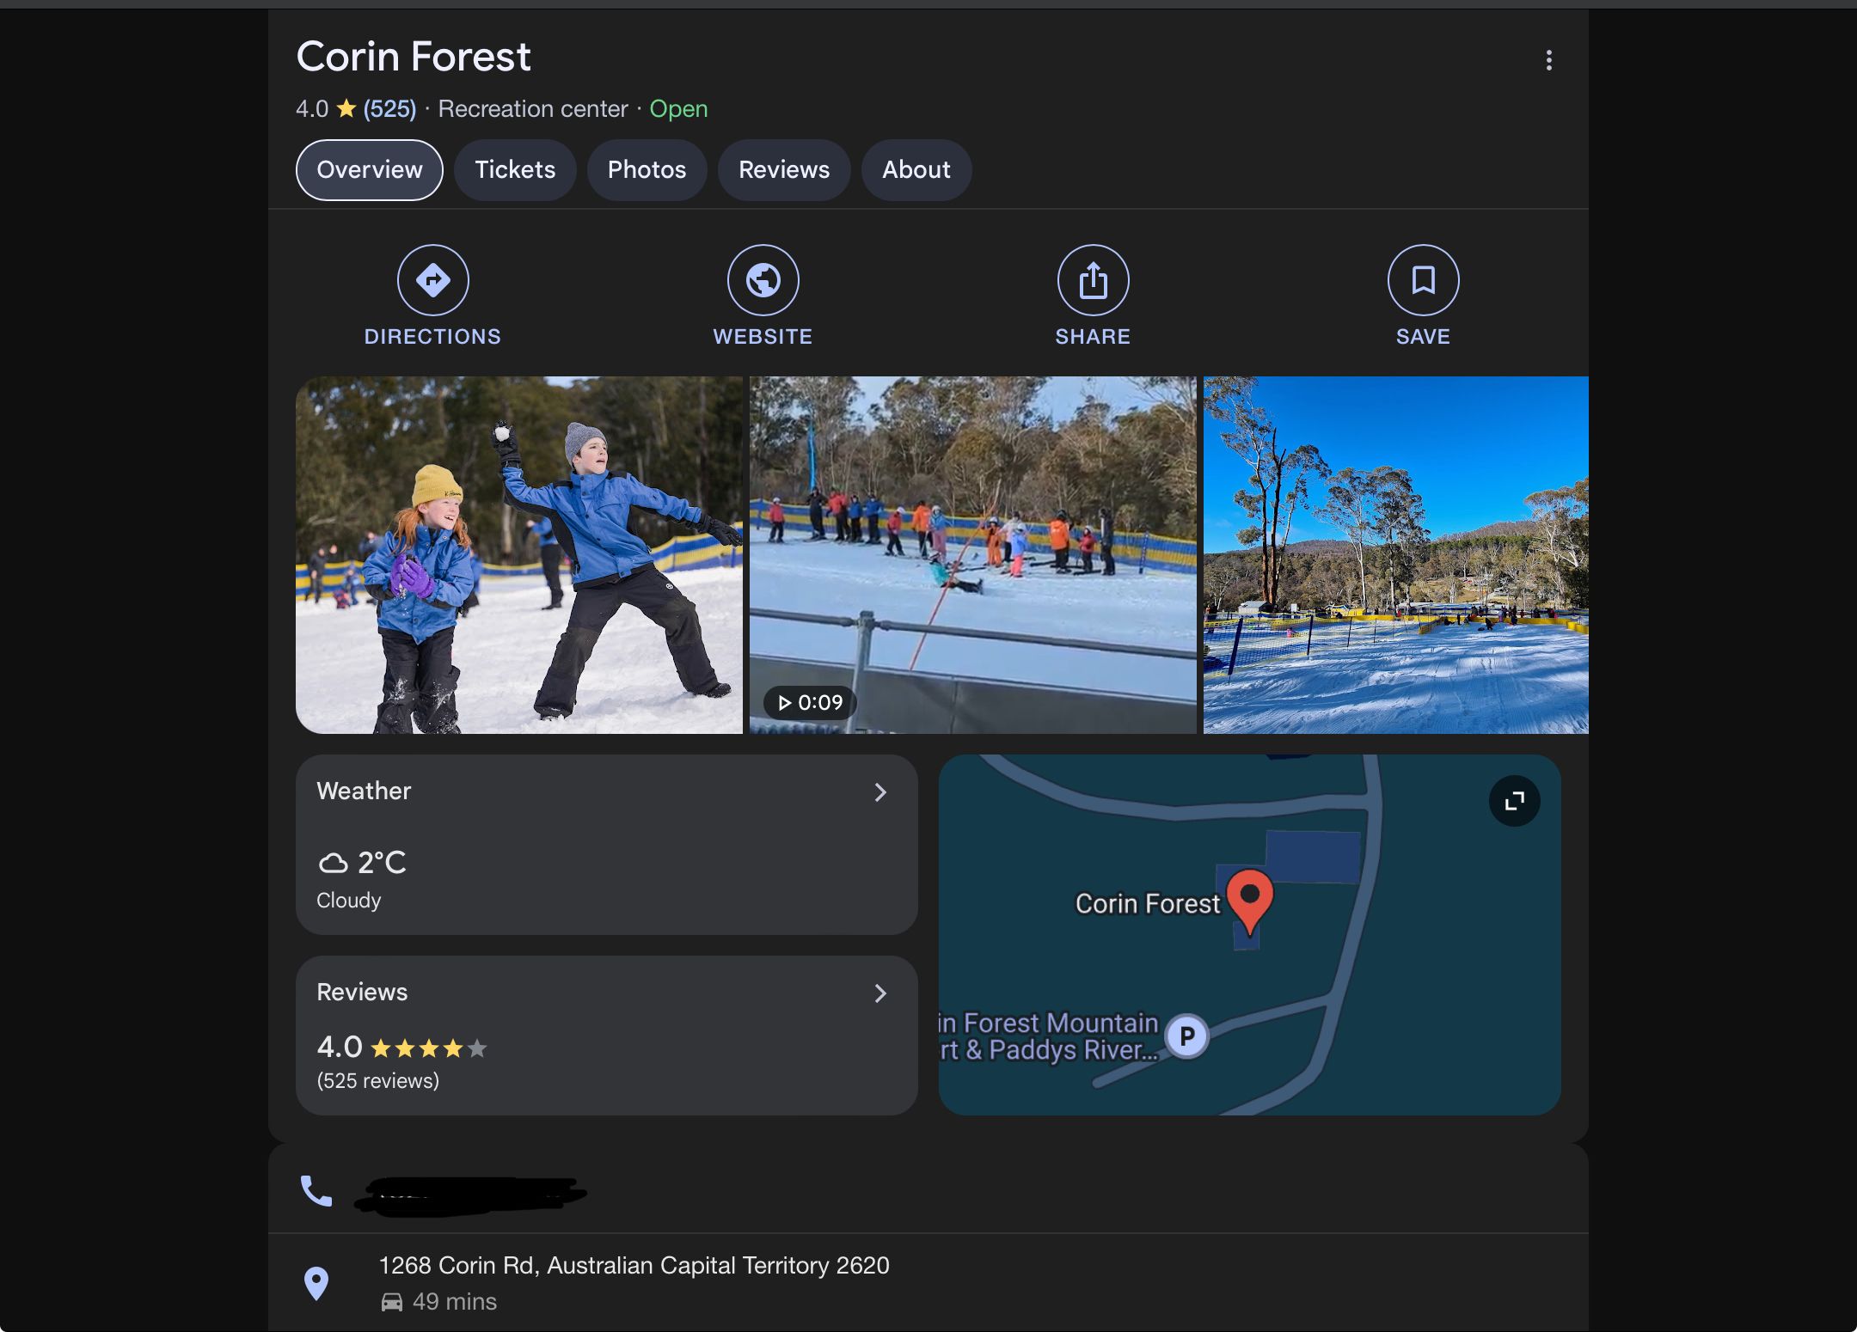Open the About tab
This screenshot has height=1332, width=1857.
916,170
